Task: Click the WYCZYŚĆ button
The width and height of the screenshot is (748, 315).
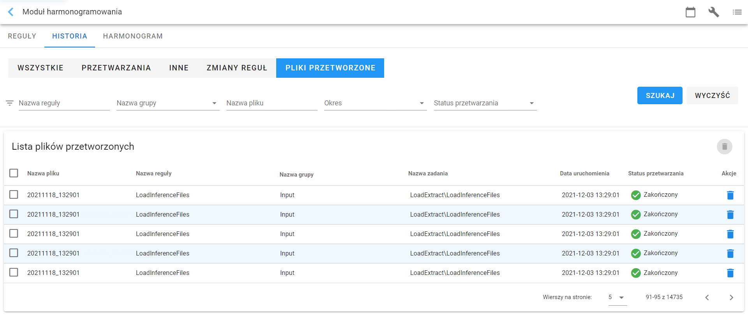Action: 713,96
